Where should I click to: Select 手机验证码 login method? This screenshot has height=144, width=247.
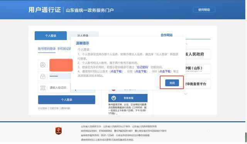click(64, 49)
